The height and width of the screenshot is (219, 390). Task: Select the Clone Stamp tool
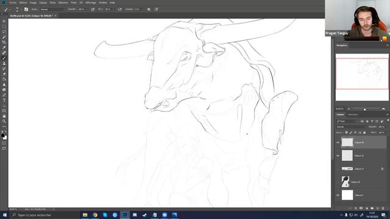(4, 63)
